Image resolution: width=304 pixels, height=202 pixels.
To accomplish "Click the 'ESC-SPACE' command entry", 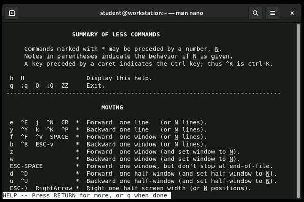I will pyautogui.click(x=26, y=166).
